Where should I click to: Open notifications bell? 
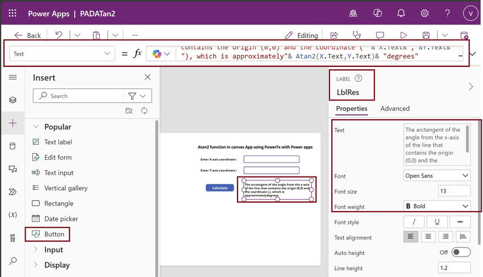tap(401, 13)
